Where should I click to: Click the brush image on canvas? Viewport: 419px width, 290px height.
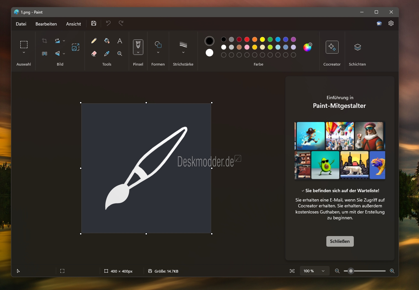click(146, 168)
